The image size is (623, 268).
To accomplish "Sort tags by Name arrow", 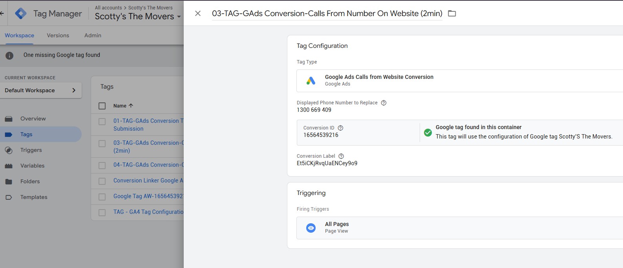I will pos(131,106).
